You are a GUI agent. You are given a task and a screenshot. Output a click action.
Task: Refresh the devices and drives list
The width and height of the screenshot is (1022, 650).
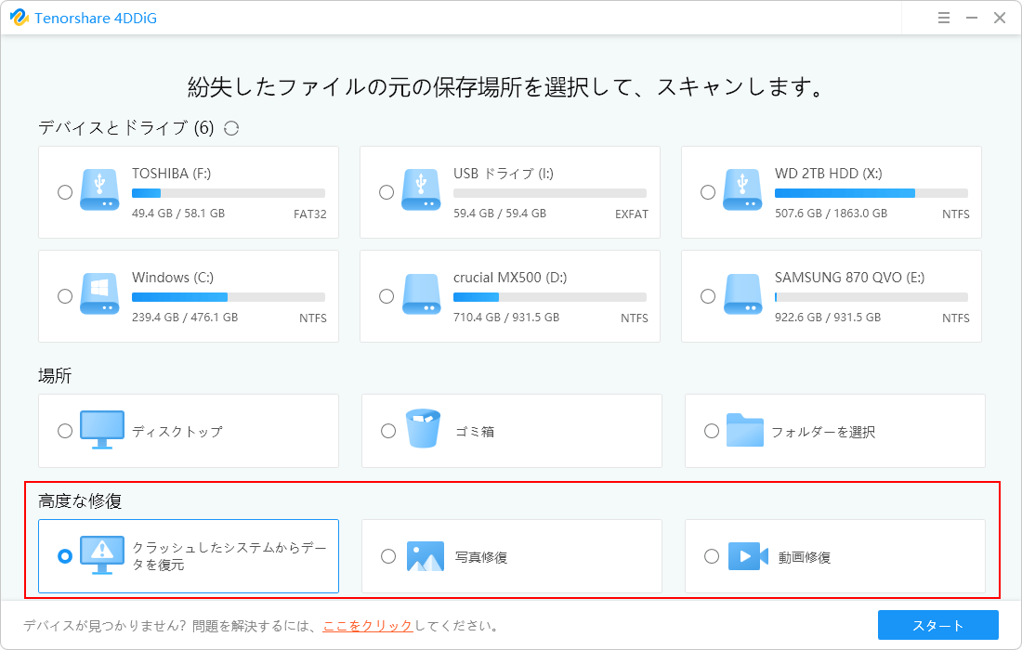[231, 128]
